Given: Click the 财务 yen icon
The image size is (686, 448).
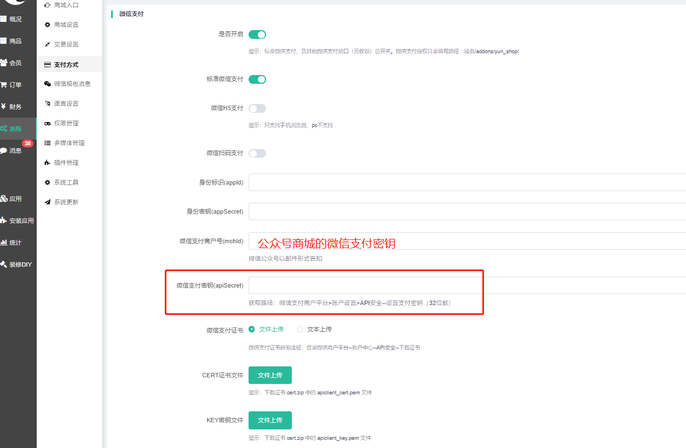Looking at the screenshot, I should click(x=3, y=107).
